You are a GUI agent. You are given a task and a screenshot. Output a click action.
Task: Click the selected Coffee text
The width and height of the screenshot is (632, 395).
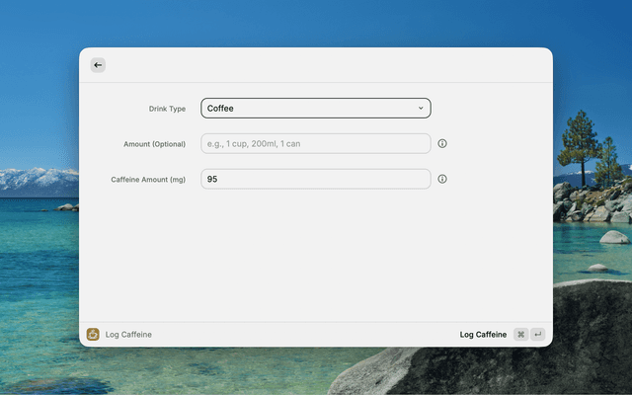point(221,109)
